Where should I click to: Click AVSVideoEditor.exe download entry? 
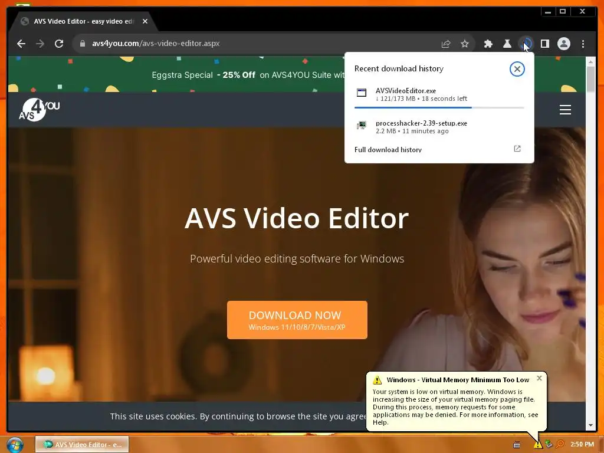[439, 95]
